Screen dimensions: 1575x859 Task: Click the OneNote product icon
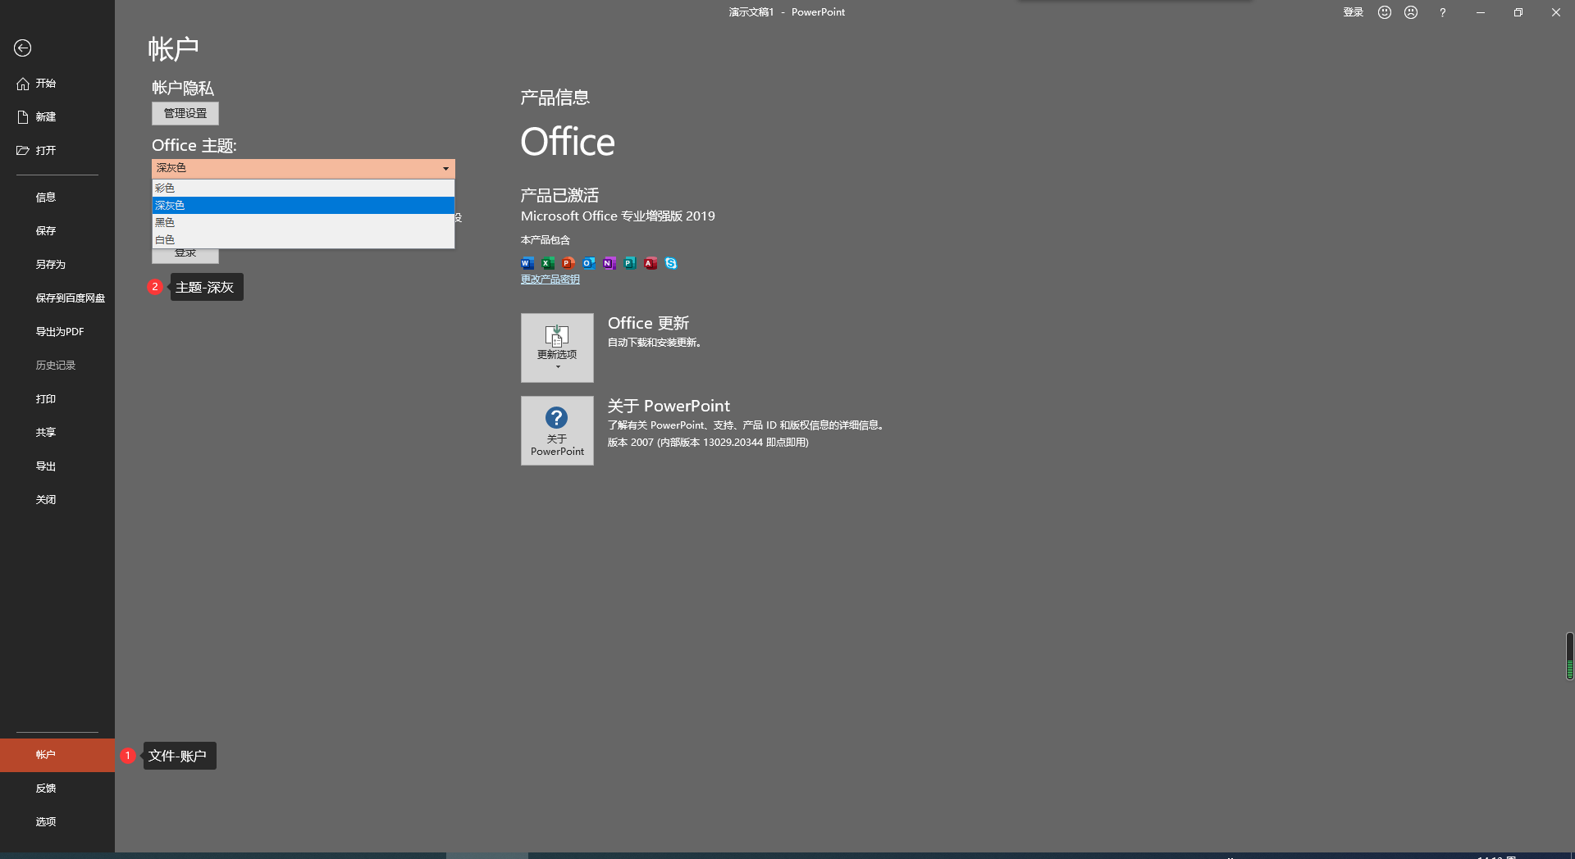pos(609,263)
